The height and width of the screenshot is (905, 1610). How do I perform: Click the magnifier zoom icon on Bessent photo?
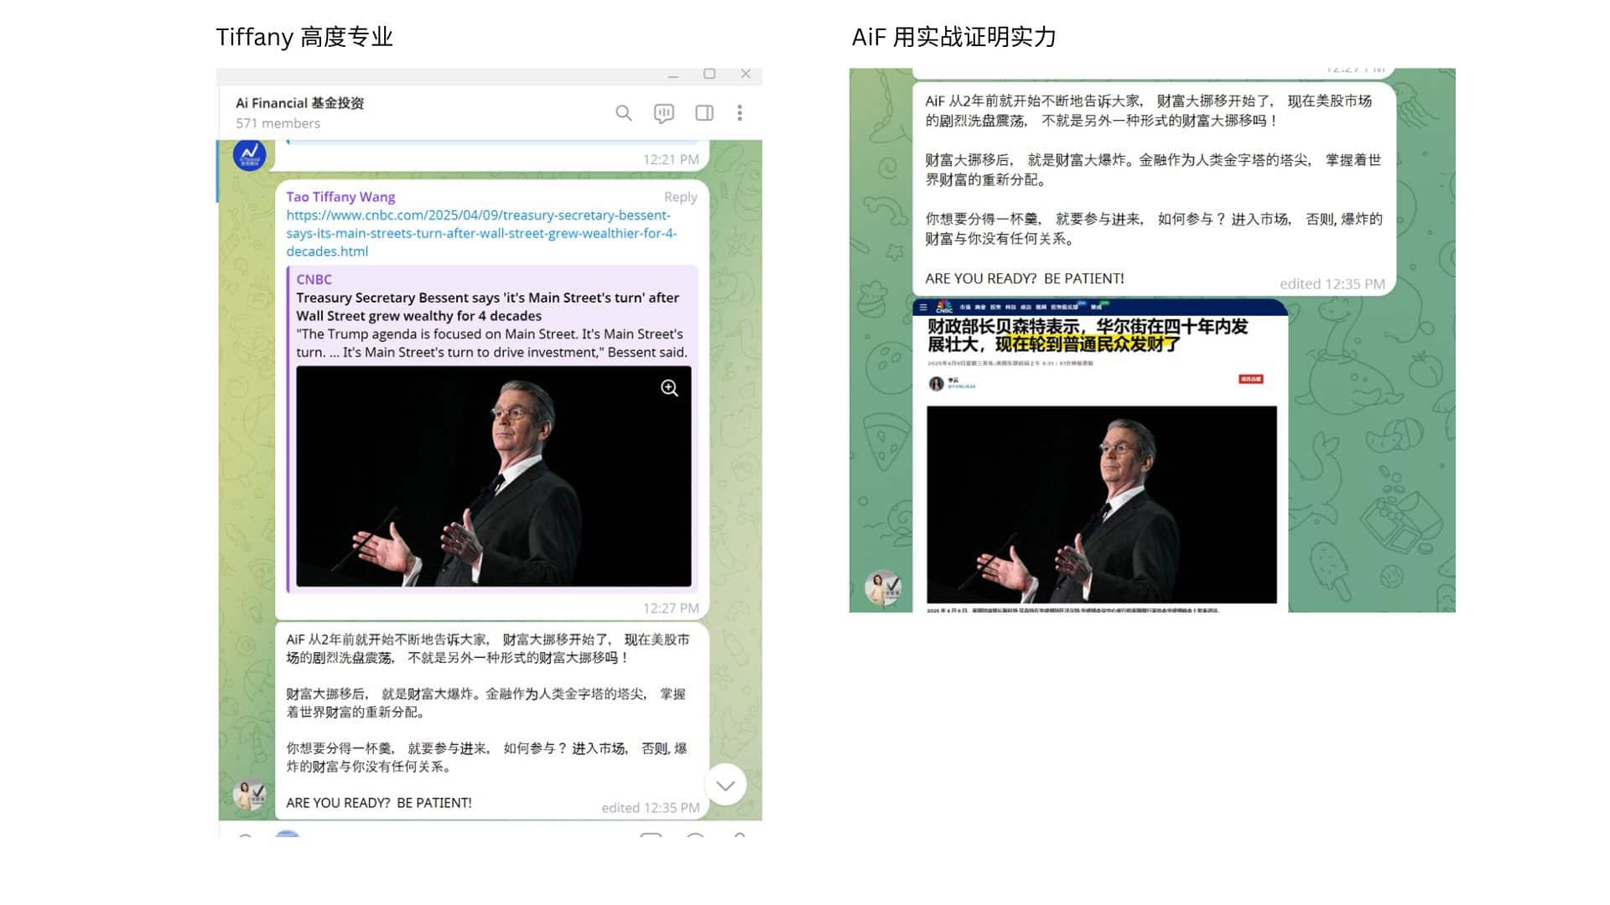coord(669,388)
